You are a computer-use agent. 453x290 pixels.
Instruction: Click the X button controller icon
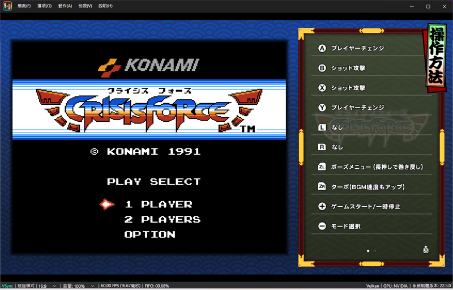[322, 88]
